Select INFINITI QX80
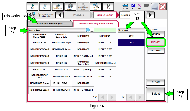The width and height of the screenshot is (190, 111). [105, 76]
